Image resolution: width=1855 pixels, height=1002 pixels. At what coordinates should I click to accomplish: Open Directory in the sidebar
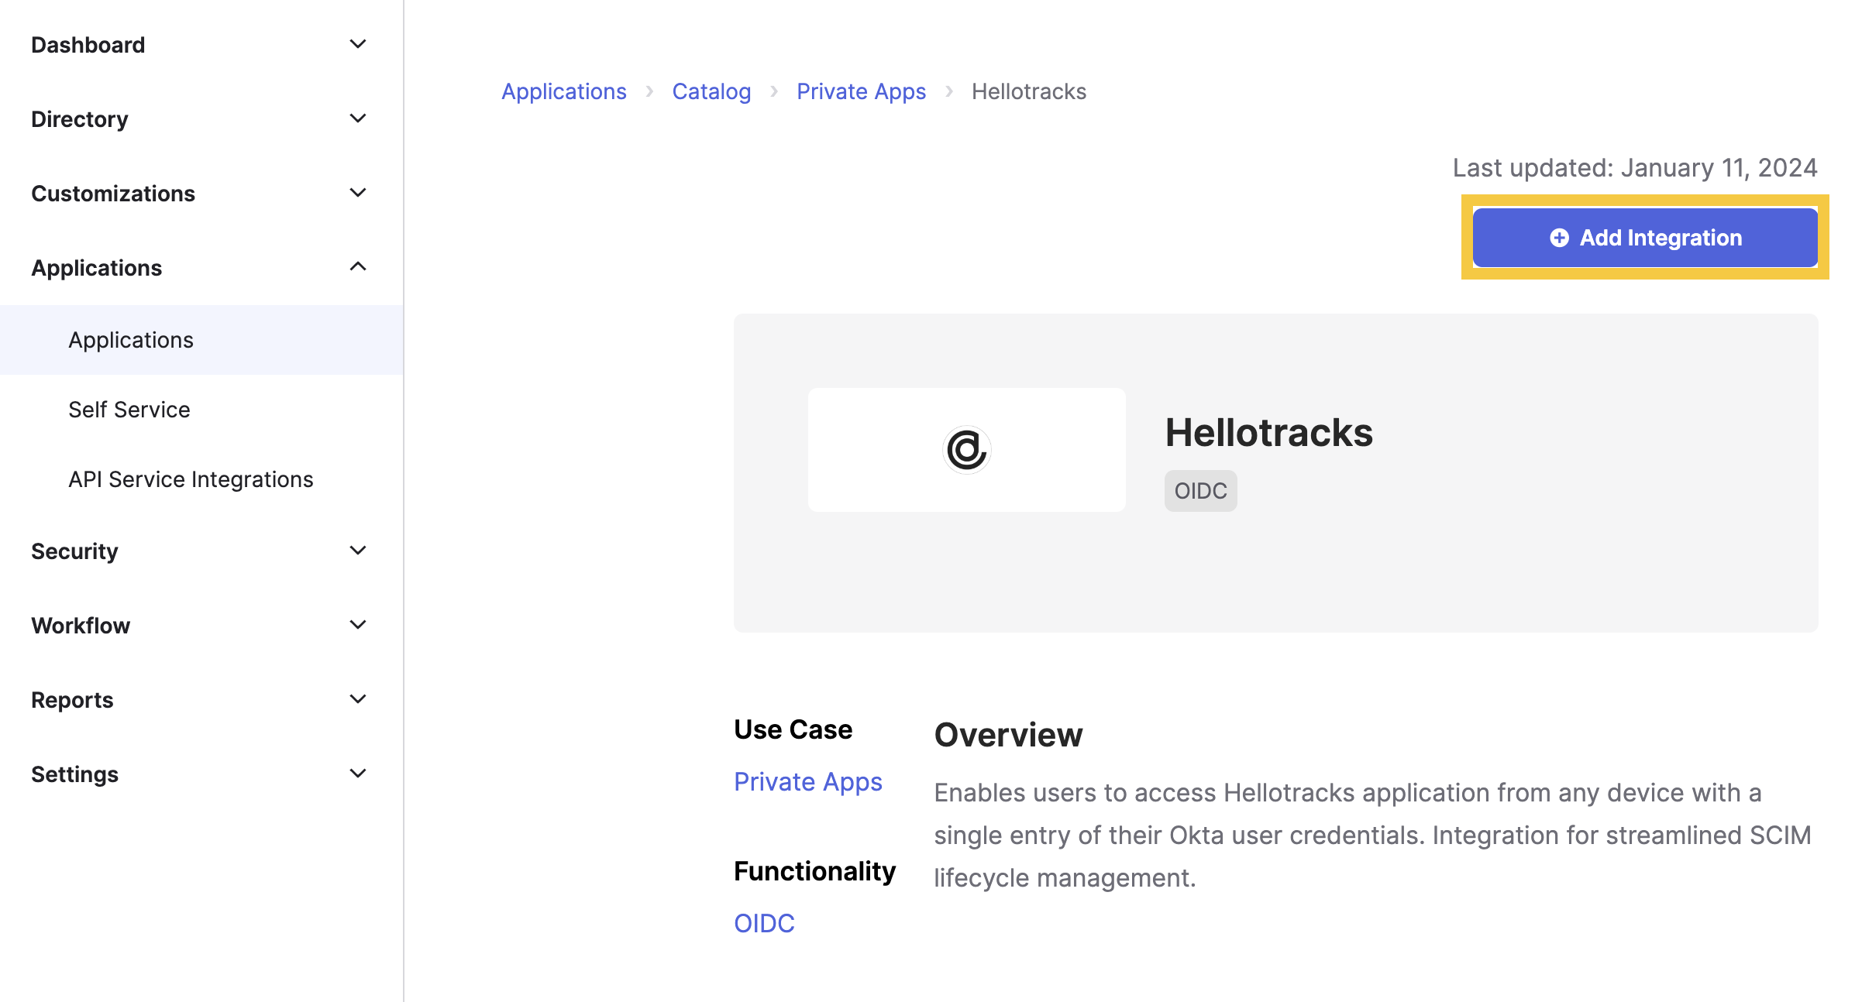(80, 119)
